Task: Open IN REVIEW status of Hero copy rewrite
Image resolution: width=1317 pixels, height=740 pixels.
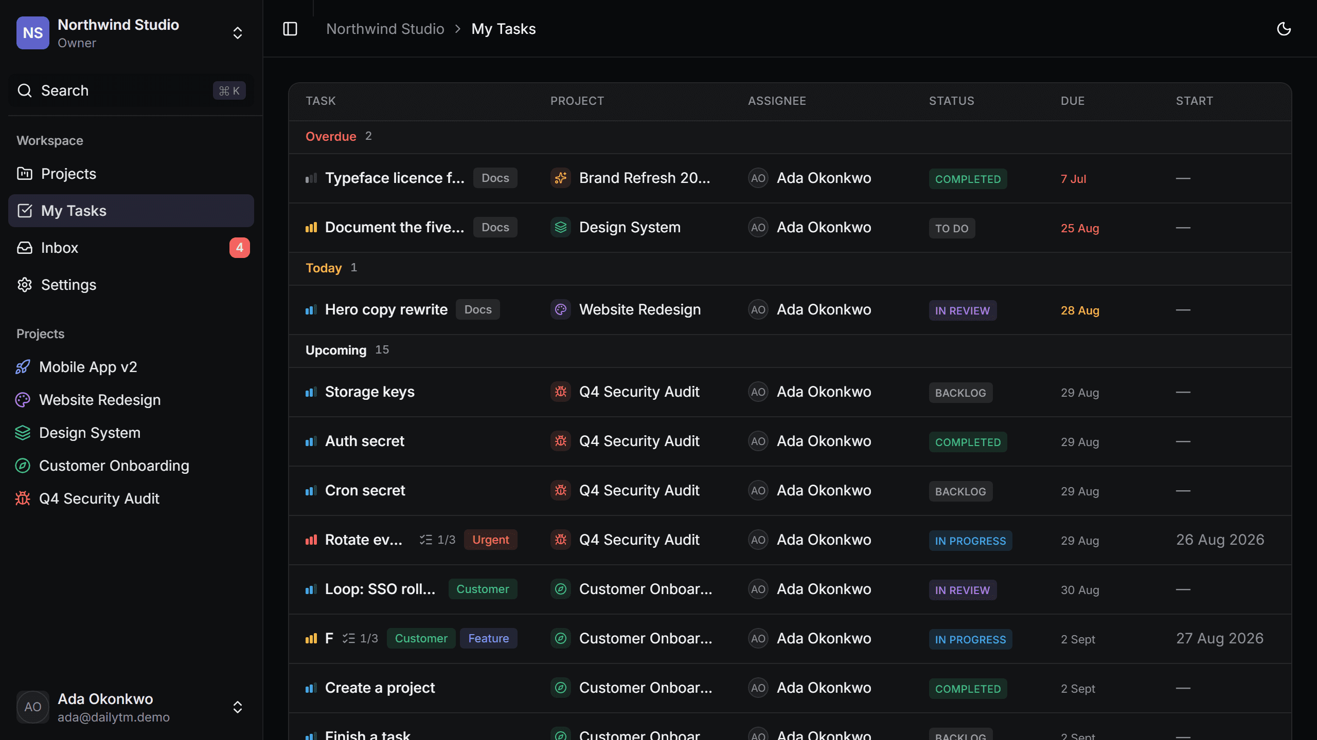Action: click(963, 310)
